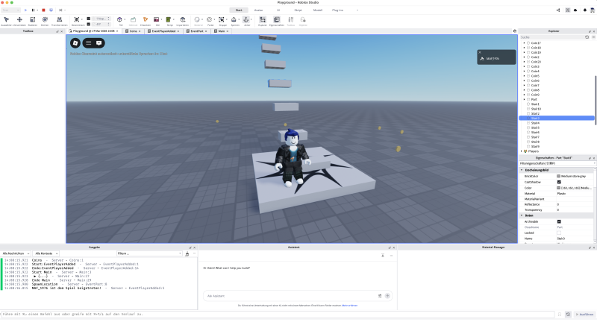
Task: Close the Coins tab
Action: 140,31
